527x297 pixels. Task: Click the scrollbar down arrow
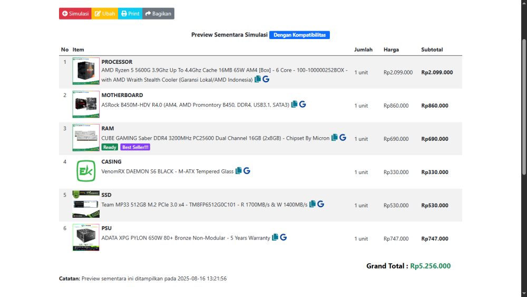coord(524,294)
